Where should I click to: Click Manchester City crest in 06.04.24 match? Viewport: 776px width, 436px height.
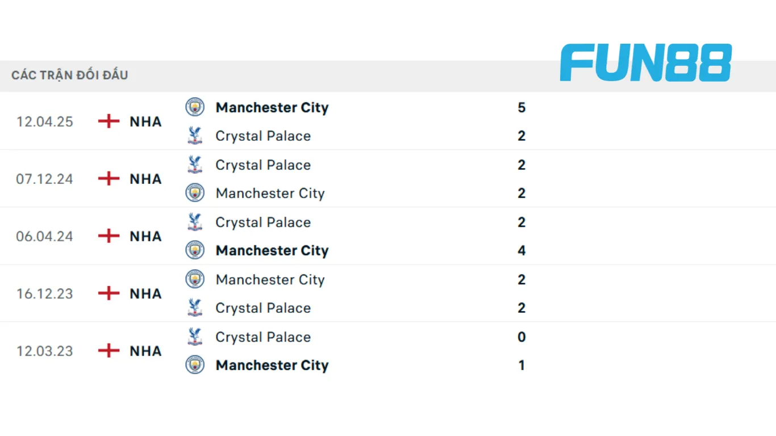pyautogui.click(x=195, y=250)
